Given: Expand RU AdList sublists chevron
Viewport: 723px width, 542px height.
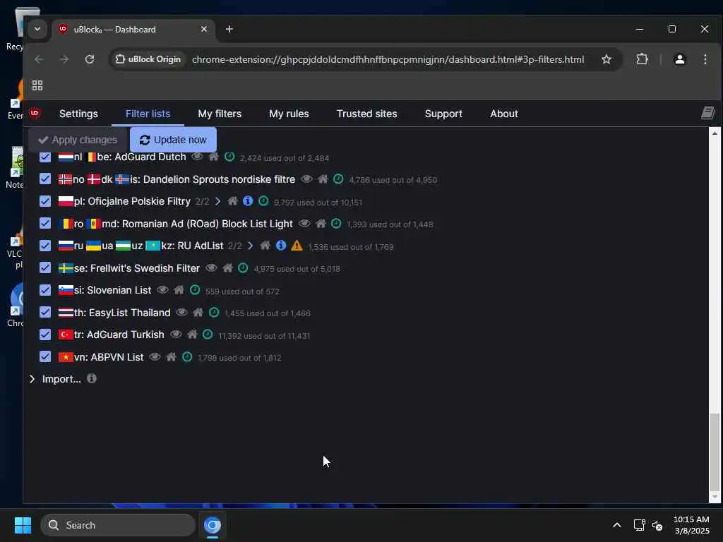Looking at the screenshot, I should click(x=251, y=246).
